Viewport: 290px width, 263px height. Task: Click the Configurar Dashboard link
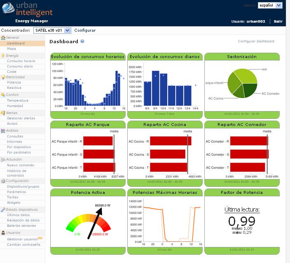pyautogui.click(x=256, y=41)
